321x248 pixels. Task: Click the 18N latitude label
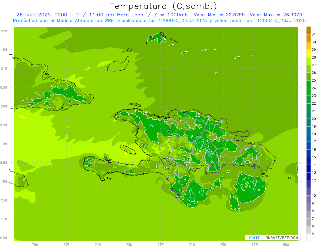pyautogui.click(x=4, y=181)
